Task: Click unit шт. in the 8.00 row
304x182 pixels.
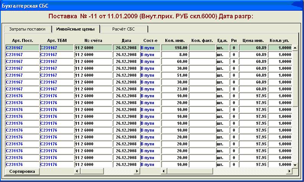Action: pyautogui.click(x=223, y=55)
